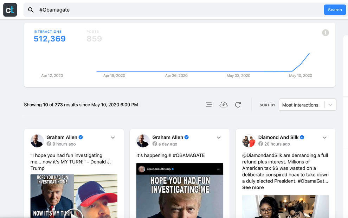Refresh the results list
The width and height of the screenshot is (348, 218).
238,104
